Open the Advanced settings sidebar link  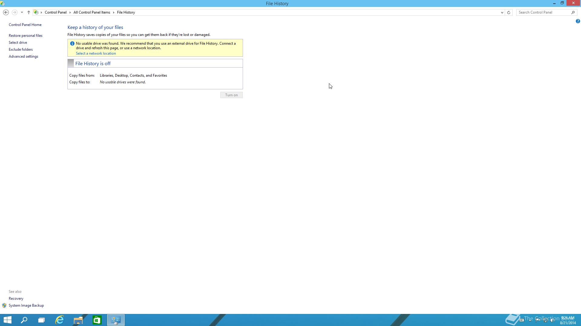tap(23, 56)
